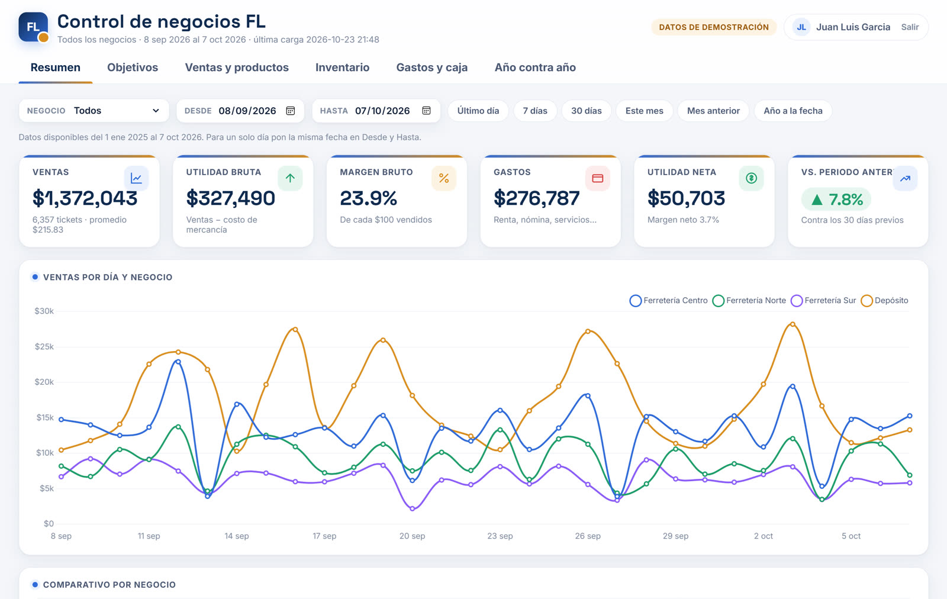Click the Comparativo por negocio section heading
The height and width of the screenshot is (599, 947).
tap(109, 585)
